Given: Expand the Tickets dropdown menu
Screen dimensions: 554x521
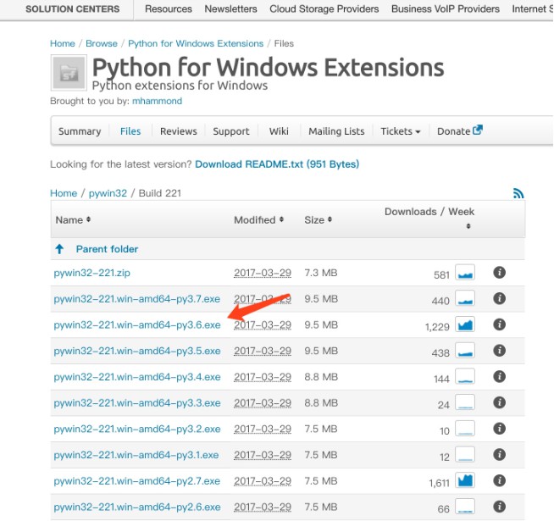Looking at the screenshot, I should tap(401, 131).
